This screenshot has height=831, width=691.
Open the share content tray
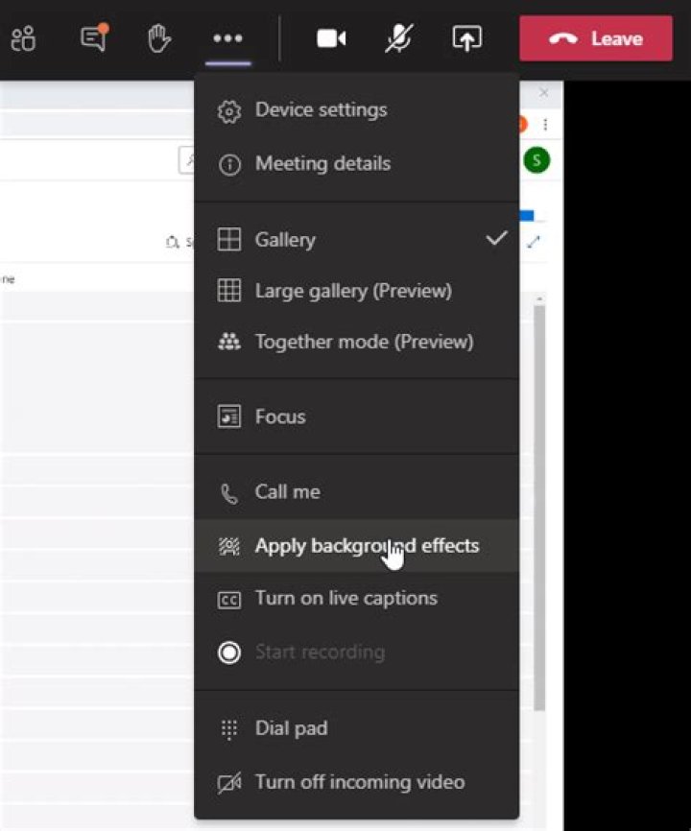pos(466,38)
